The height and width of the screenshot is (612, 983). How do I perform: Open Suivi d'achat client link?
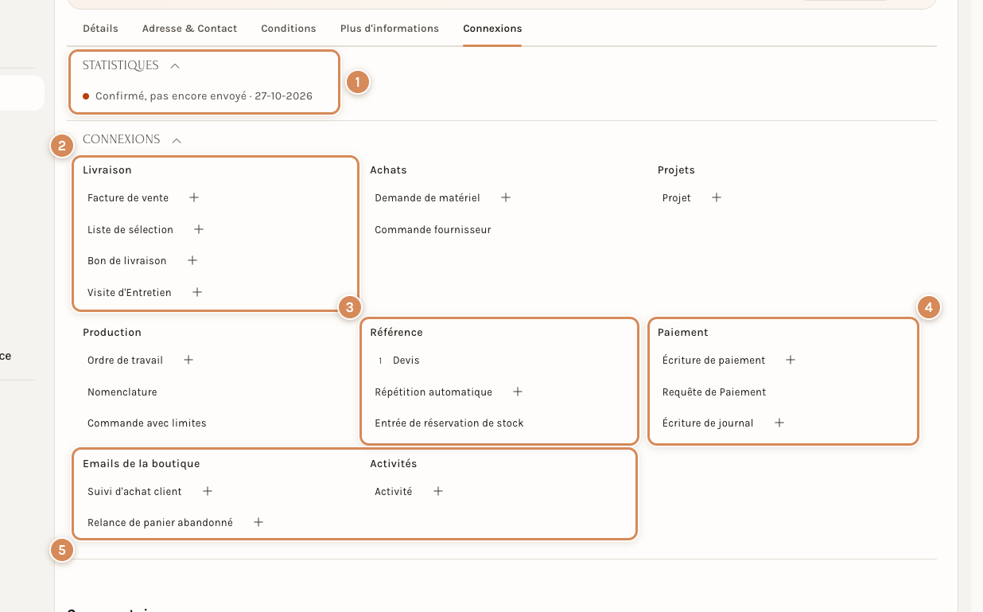[x=134, y=492]
